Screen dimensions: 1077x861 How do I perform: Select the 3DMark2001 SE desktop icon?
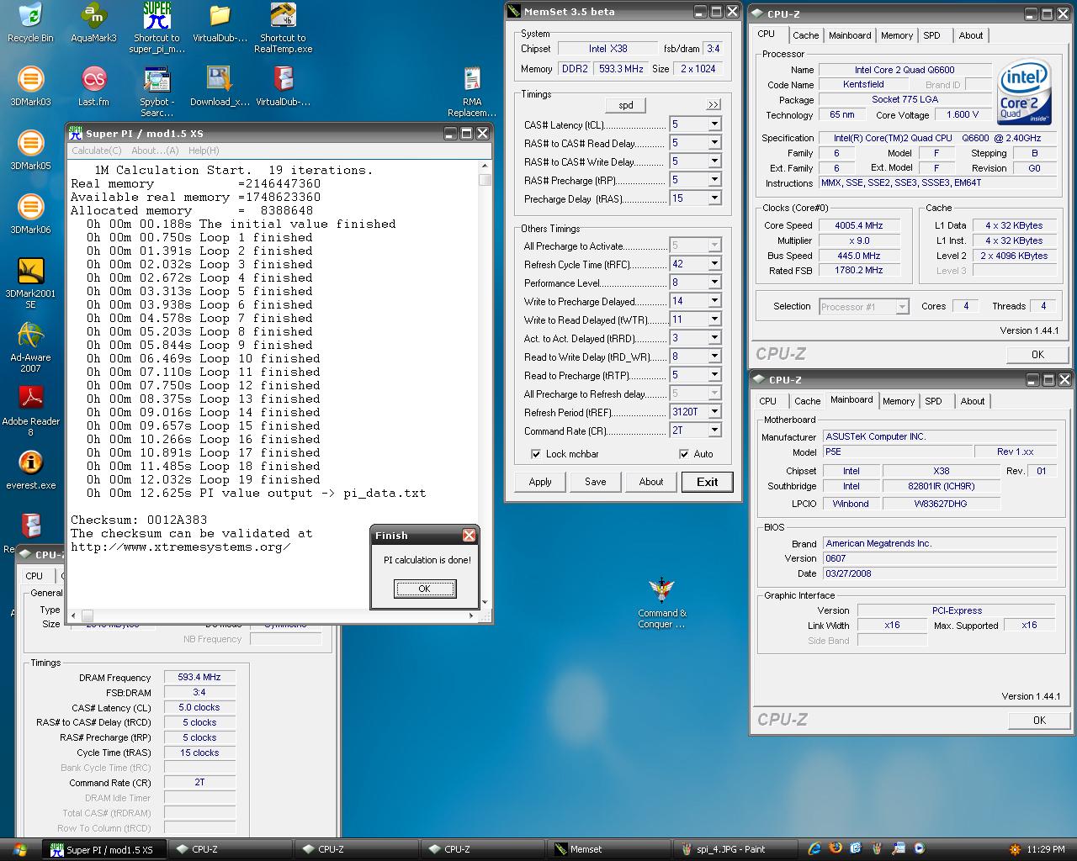click(x=30, y=283)
